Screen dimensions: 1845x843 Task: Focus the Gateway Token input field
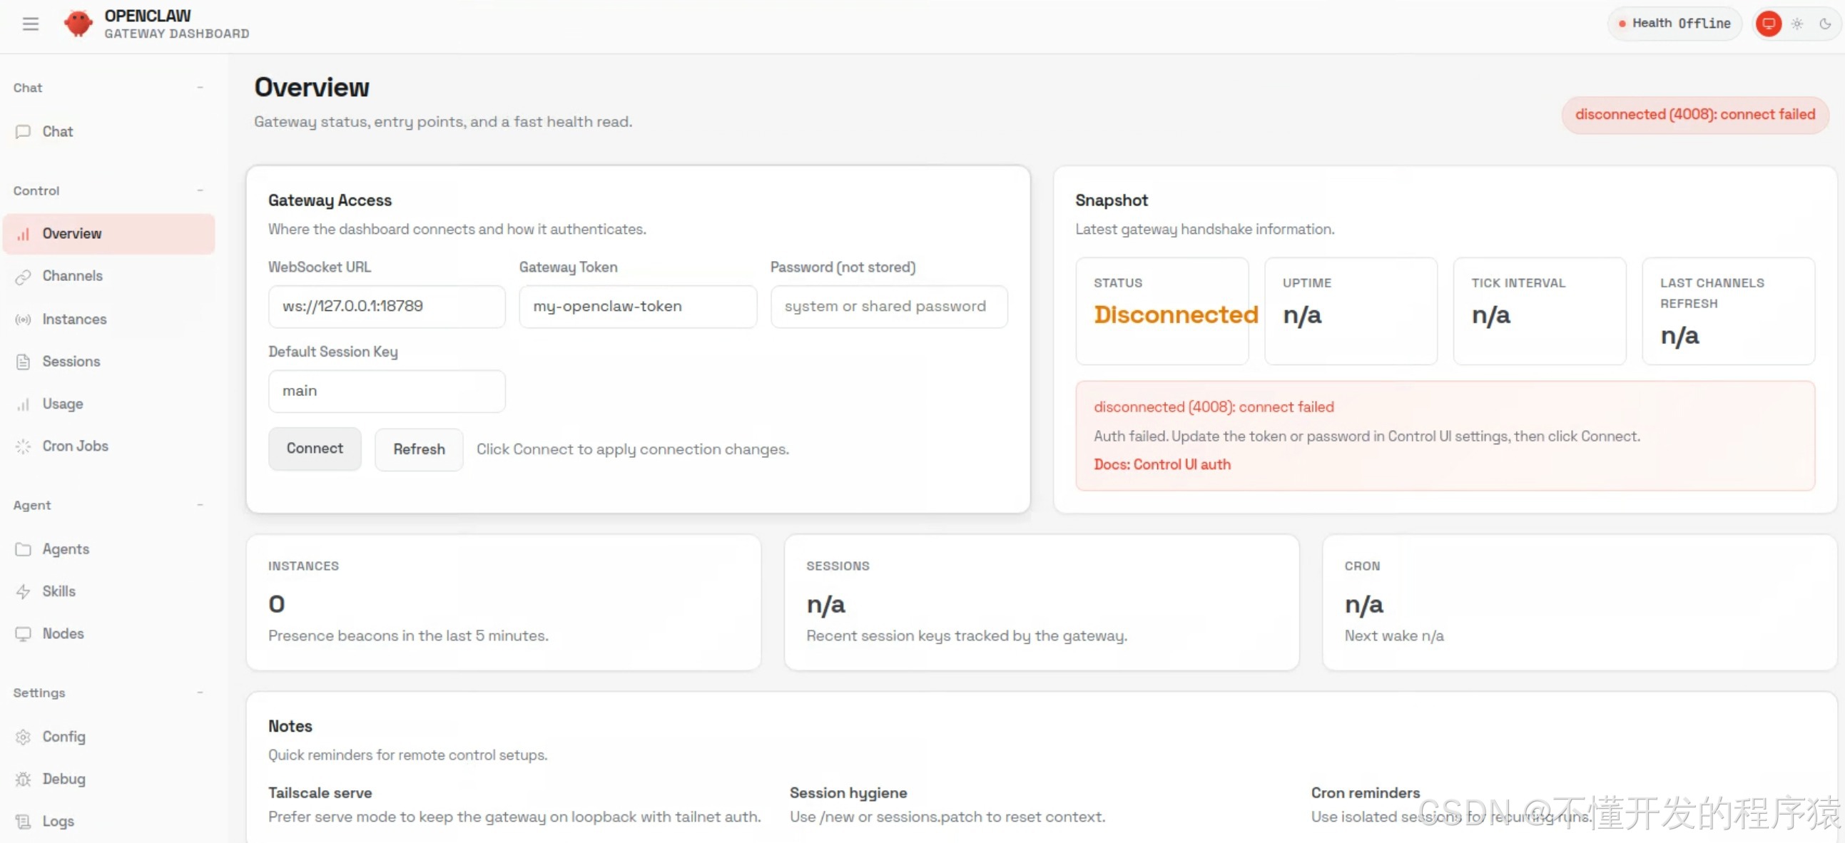(x=636, y=307)
